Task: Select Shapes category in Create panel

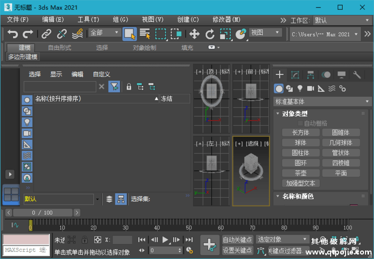Action: 289,89
